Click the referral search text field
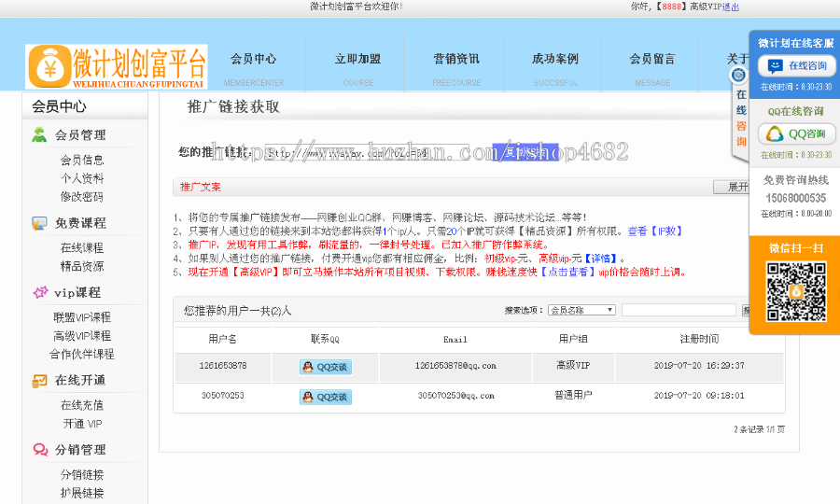Image resolution: width=840 pixels, height=504 pixels. [x=679, y=310]
